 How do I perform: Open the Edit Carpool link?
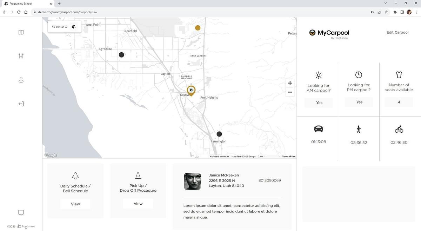(397, 32)
